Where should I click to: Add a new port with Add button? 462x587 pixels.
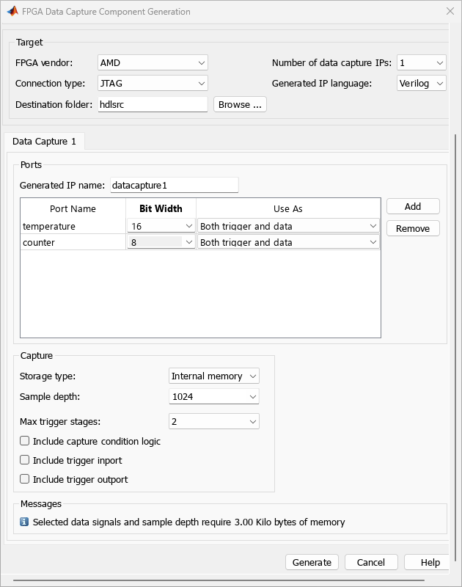pyautogui.click(x=413, y=207)
